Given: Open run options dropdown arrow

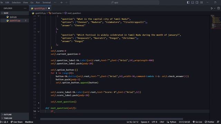Looking at the screenshot, I should (x=215, y=8).
